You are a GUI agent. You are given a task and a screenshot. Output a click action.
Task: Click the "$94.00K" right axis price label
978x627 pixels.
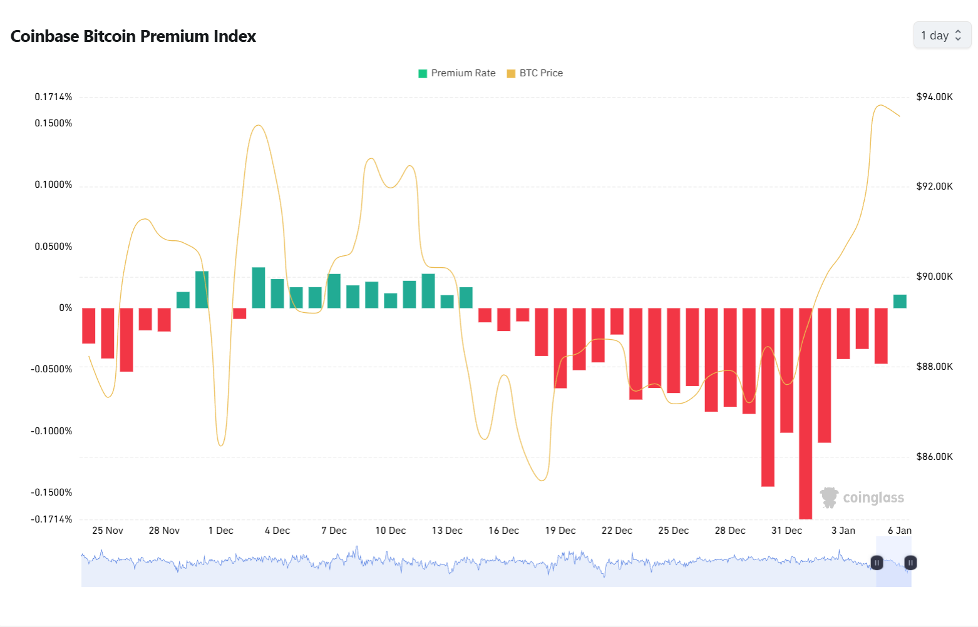[934, 97]
